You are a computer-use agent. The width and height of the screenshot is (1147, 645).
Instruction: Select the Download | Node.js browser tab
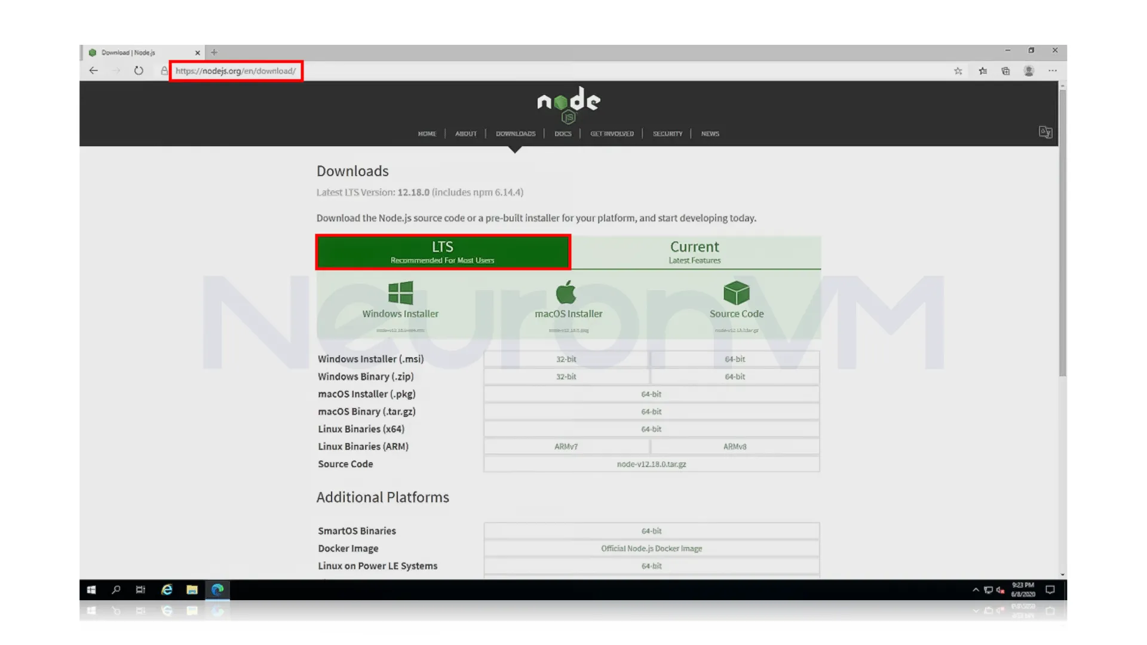click(143, 53)
